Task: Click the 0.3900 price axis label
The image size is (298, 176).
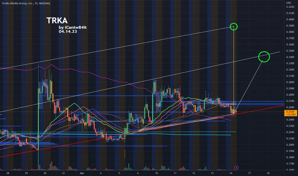Action: (x=290, y=26)
